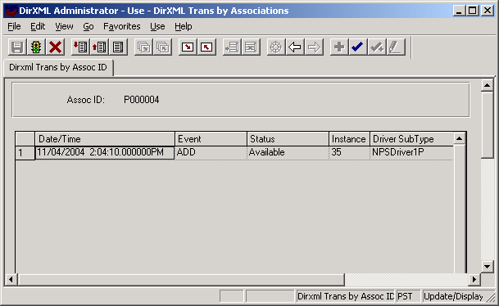Click the horizontal scrollbar right arrow

(x=474, y=279)
